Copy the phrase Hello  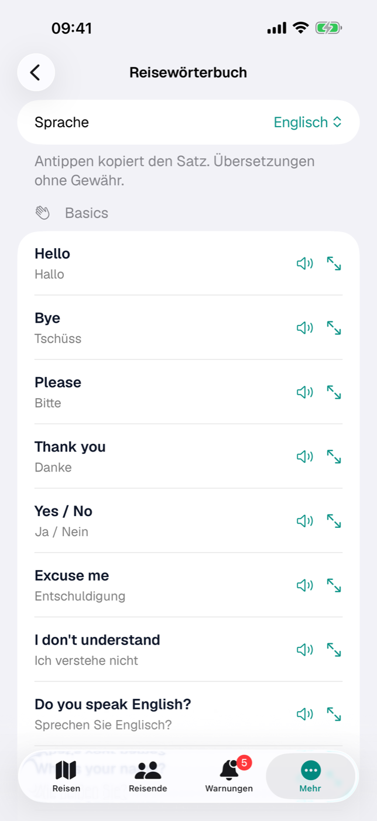point(158,263)
